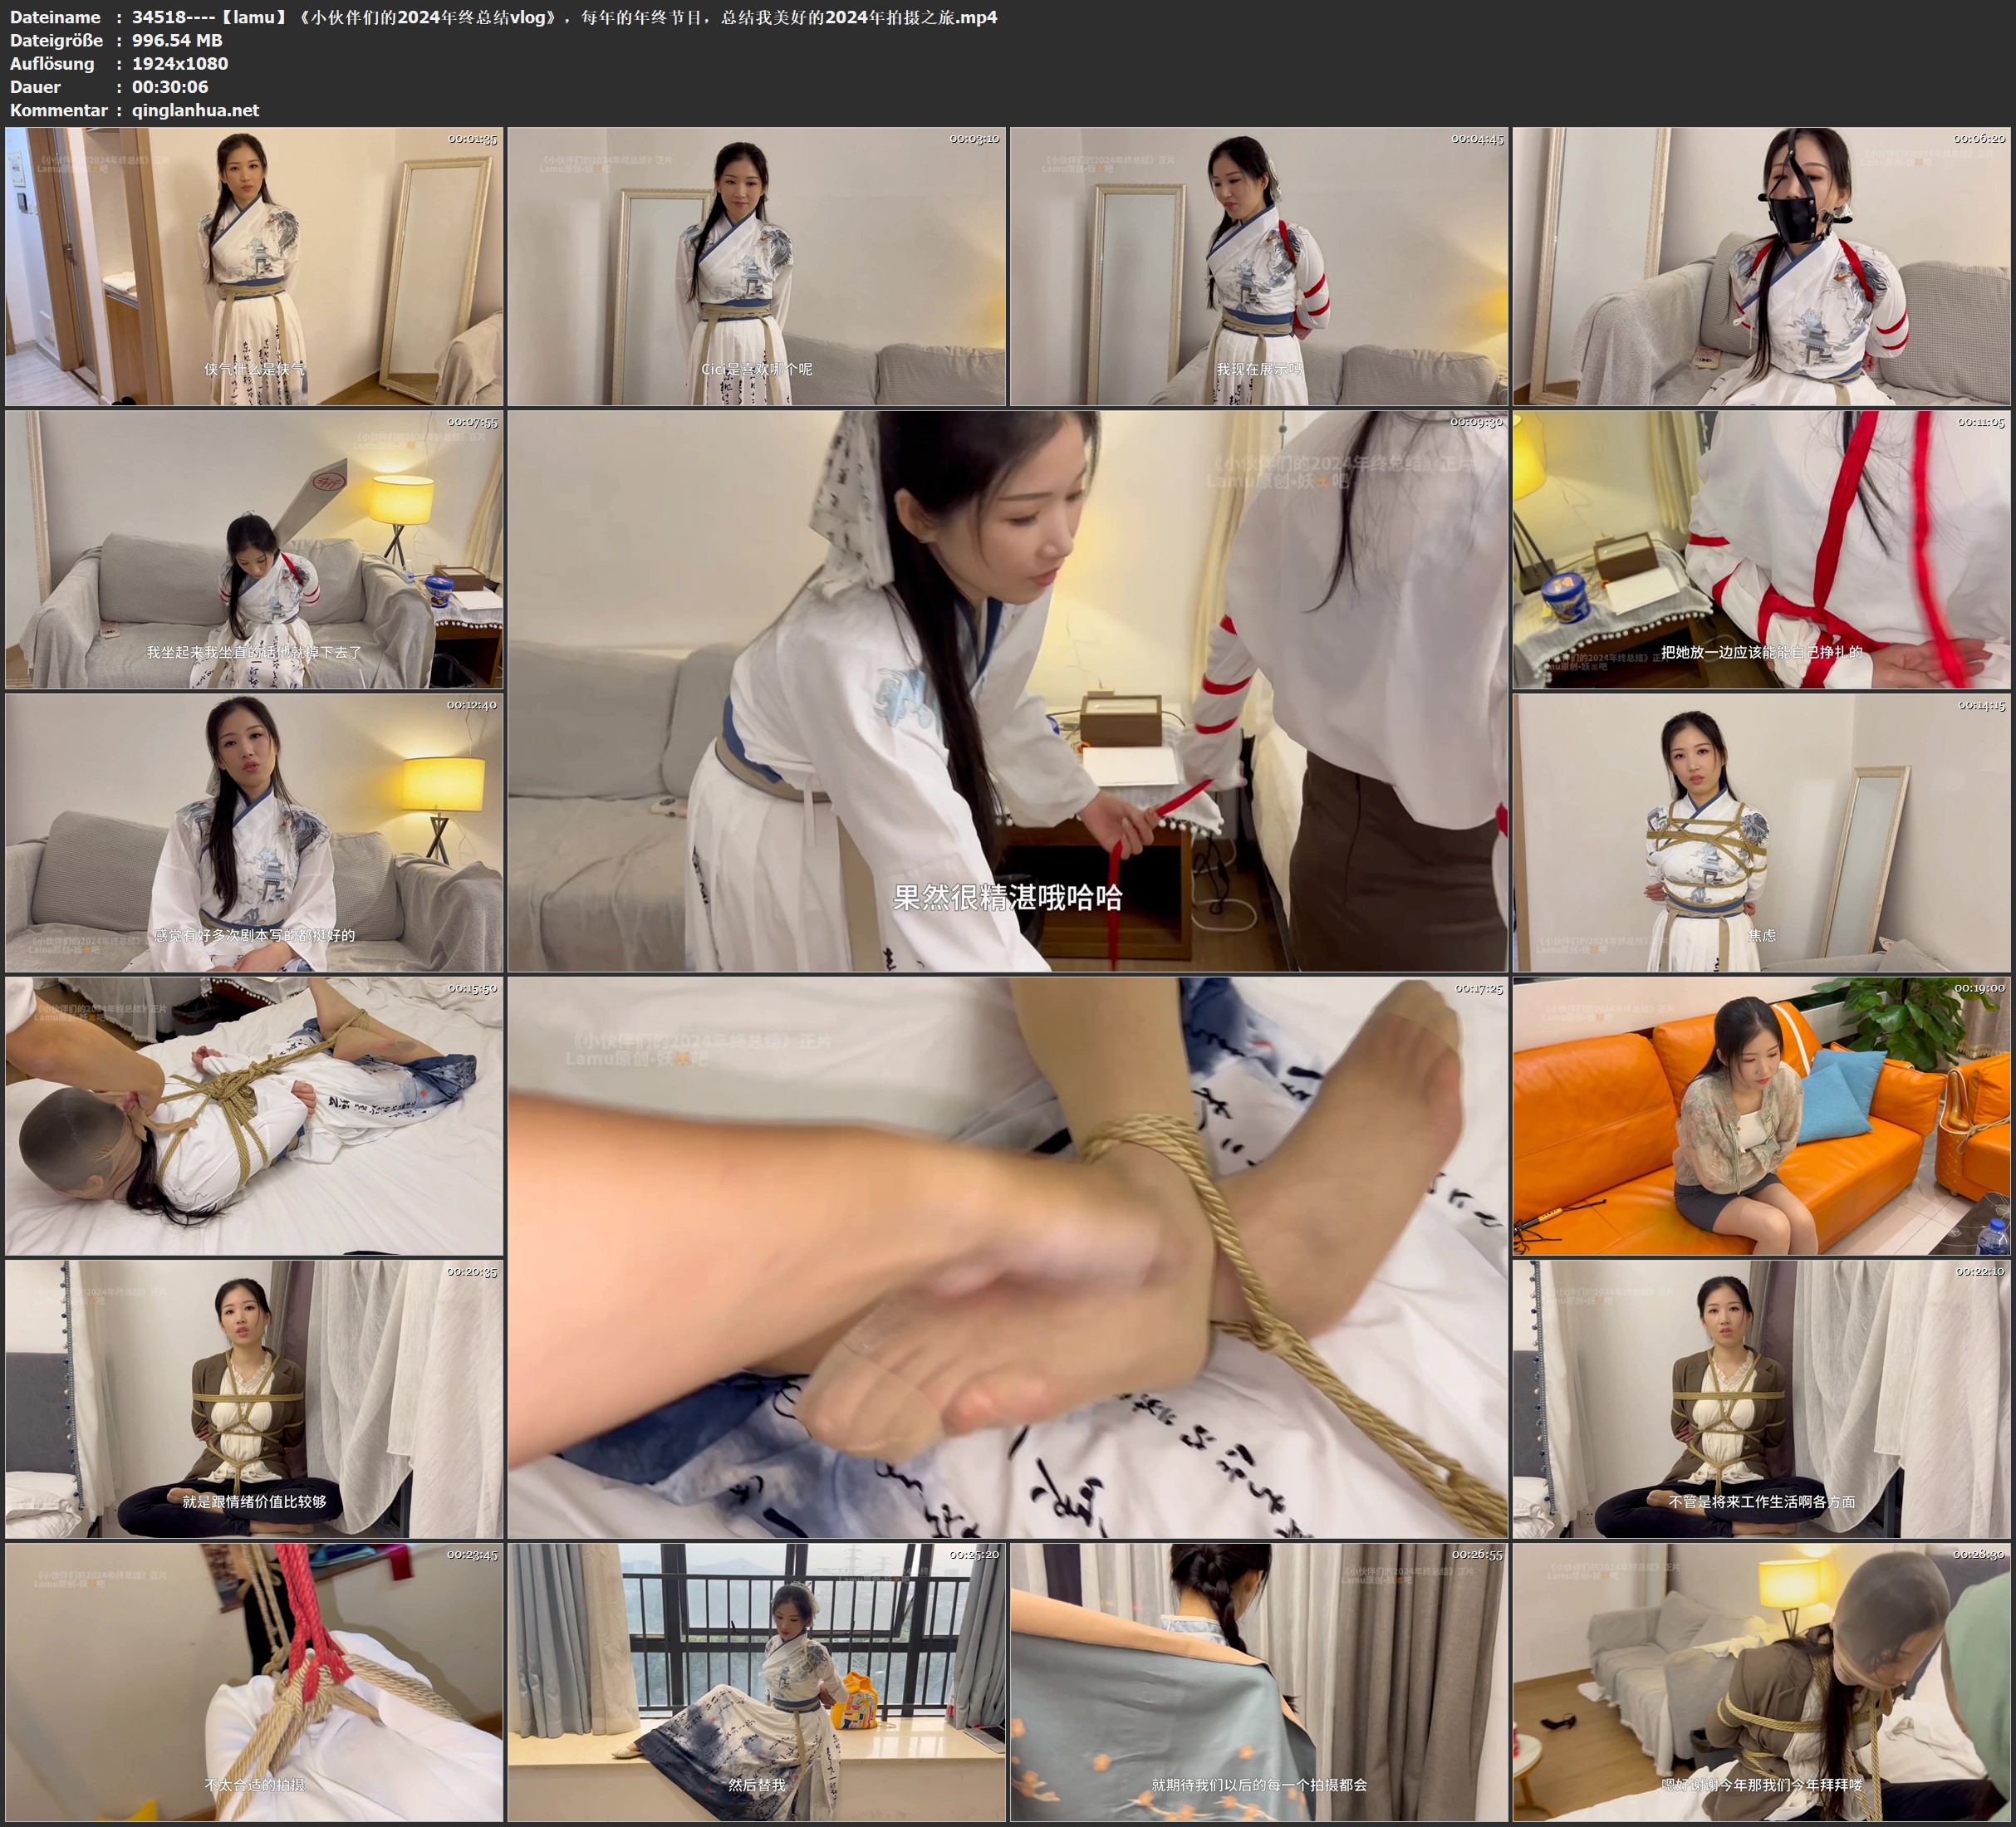The height and width of the screenshot is (1827, 2016).
Task: Click the thumbnail timestamped 00:01:35
Action: click(x=254, y=266)
